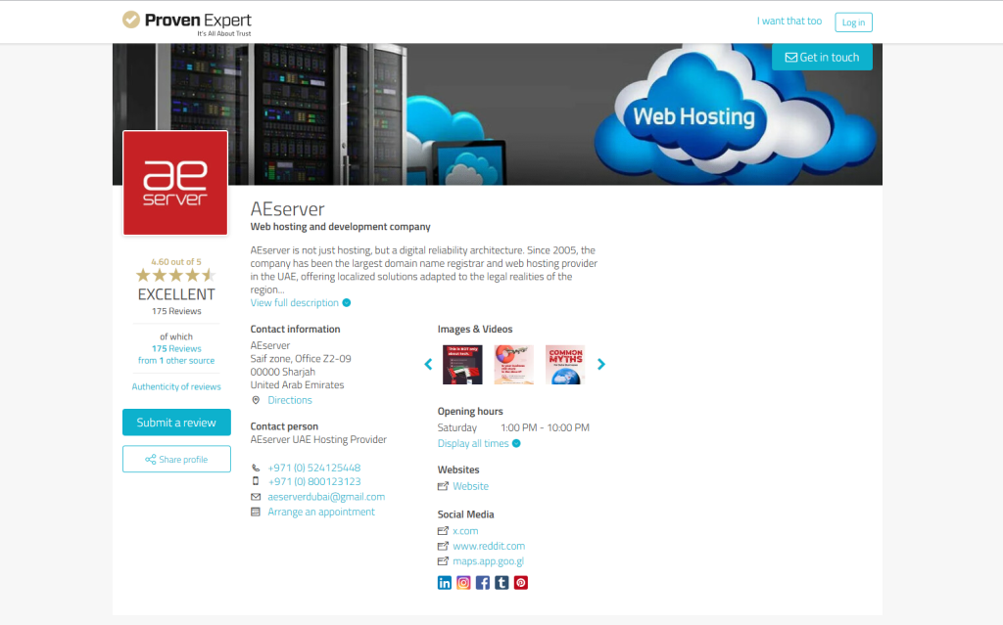Click the AEserver red logo image
This screenshot has height=625, width=1003.
click(x=175, y=183)
